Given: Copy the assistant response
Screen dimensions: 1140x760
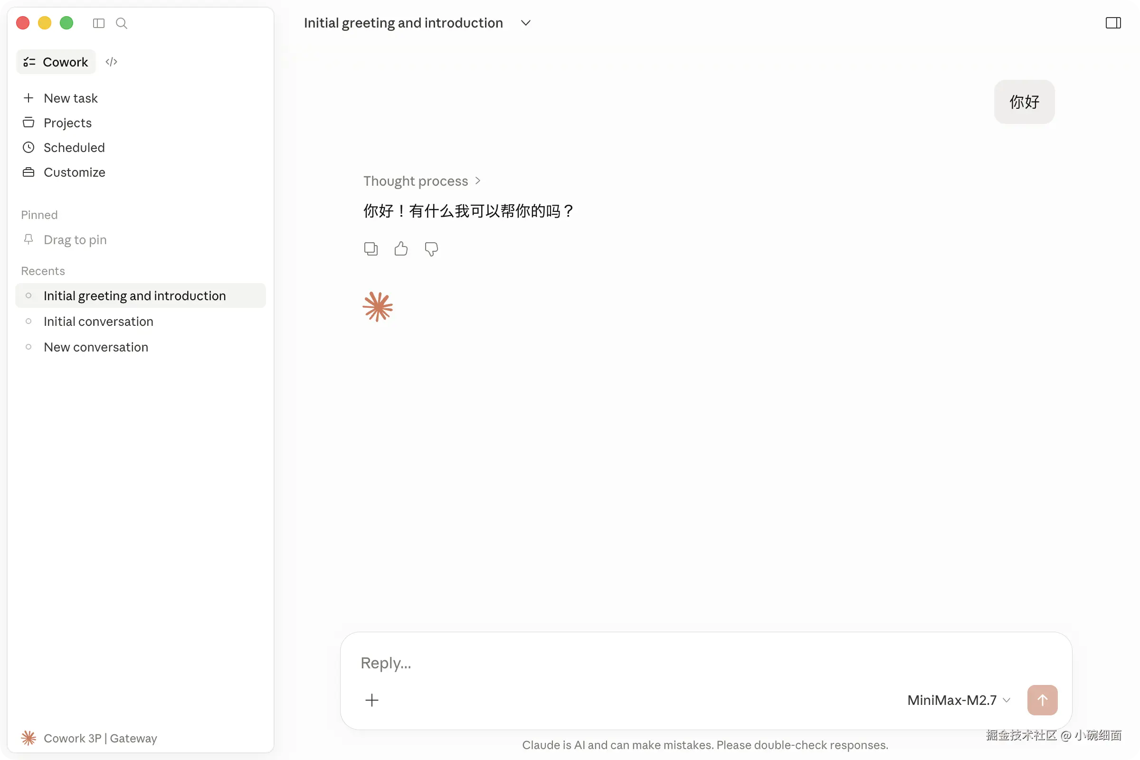Looking at the screenshot, I should (x=371, y=248).
